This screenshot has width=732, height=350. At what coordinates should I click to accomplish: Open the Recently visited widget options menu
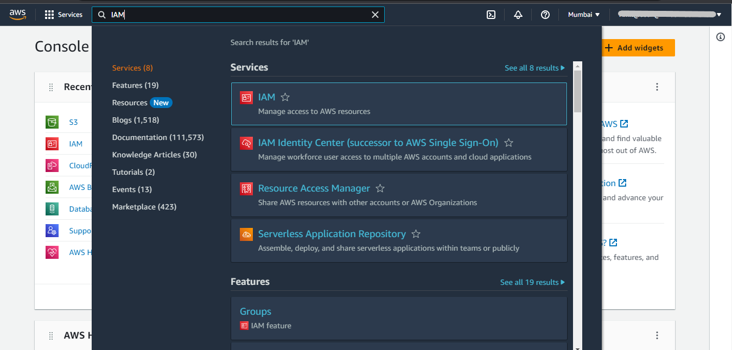[x=657, y=87]
